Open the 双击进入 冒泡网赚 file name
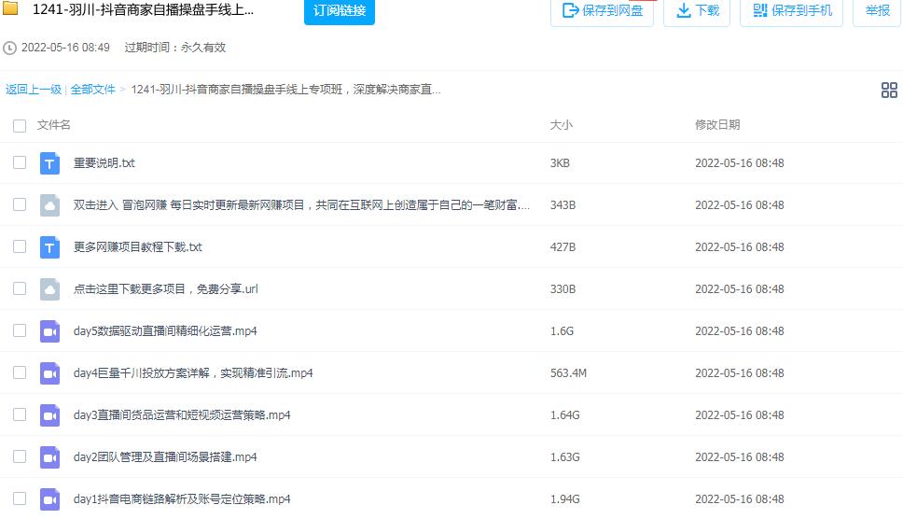 click(301, 205)
